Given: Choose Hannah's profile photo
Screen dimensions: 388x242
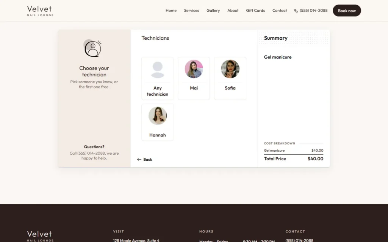Looking at the screenshot, I should pos(158,116).
